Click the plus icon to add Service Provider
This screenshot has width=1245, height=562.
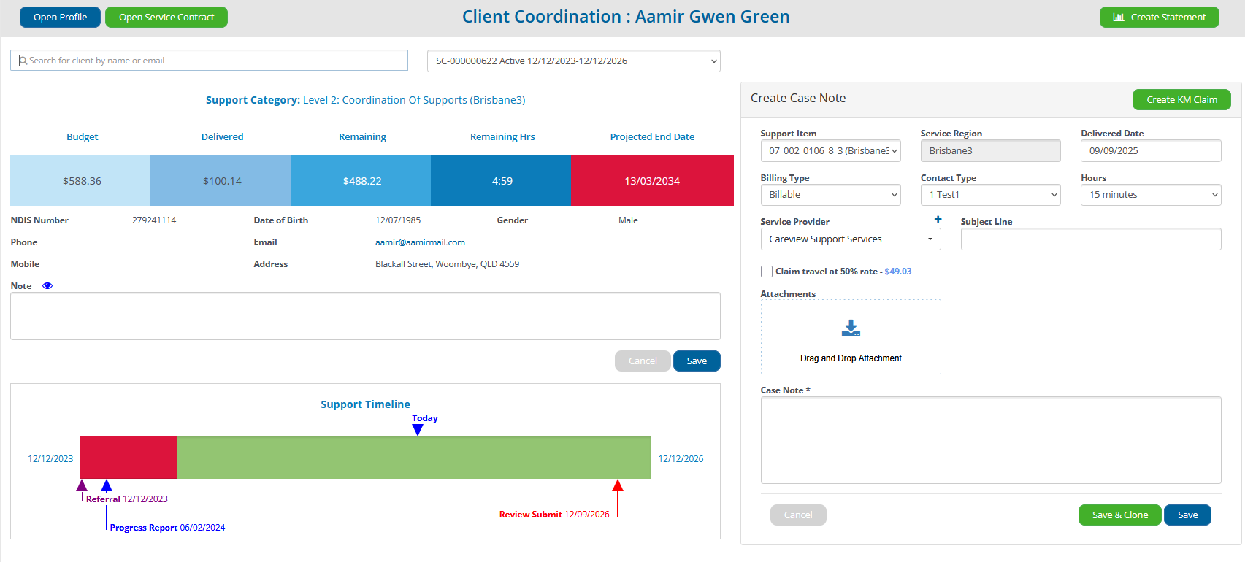tap(938, 220)
